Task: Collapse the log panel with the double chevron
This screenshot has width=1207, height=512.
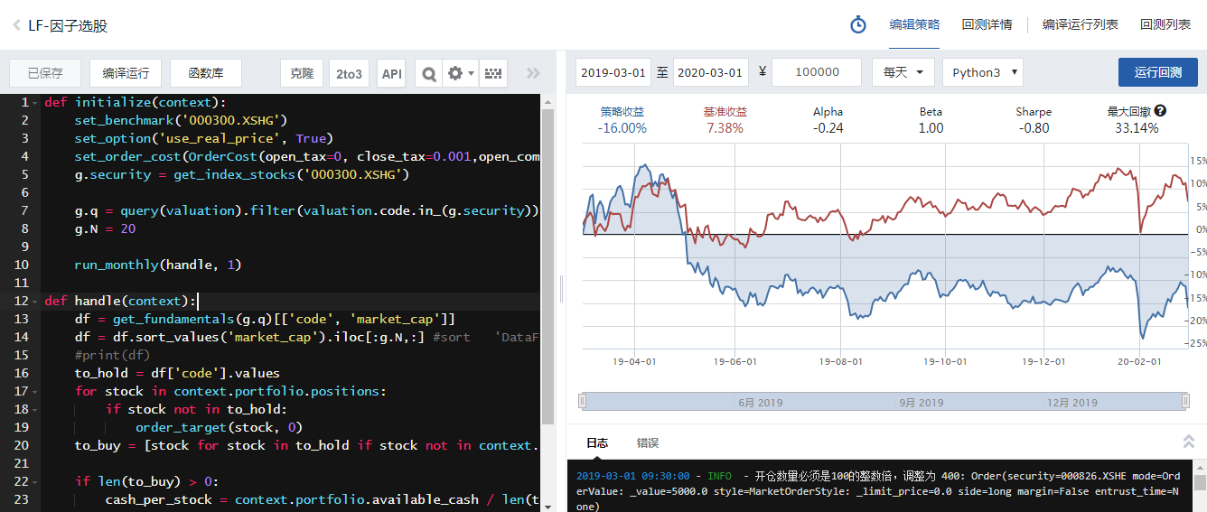Action: pos(1189,442)
